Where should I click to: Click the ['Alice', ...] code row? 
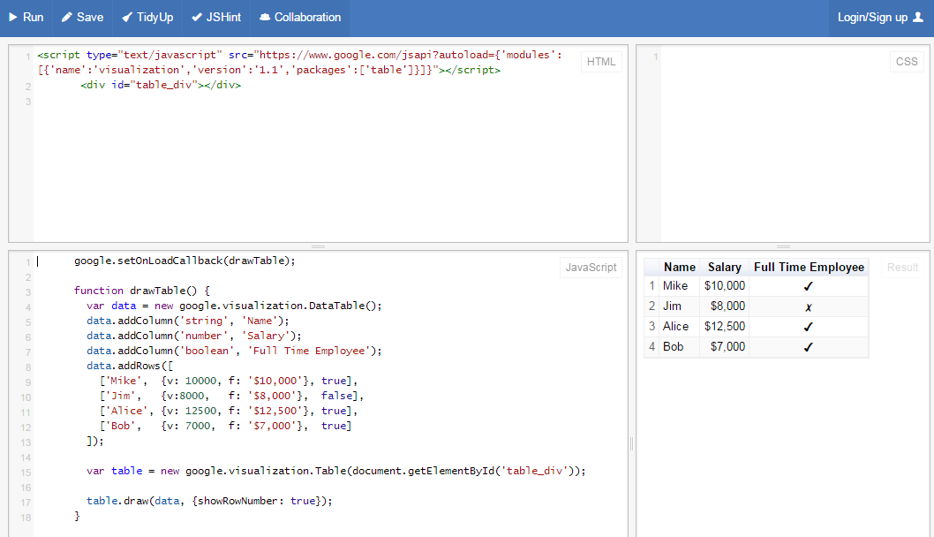(229, 411)
